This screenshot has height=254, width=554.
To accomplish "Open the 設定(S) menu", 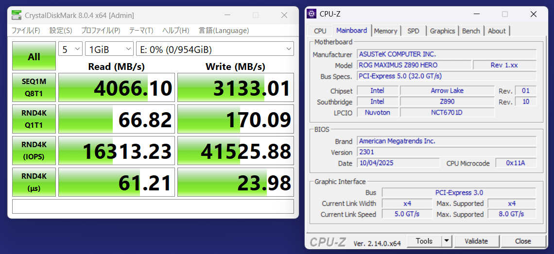I will 61,31.
